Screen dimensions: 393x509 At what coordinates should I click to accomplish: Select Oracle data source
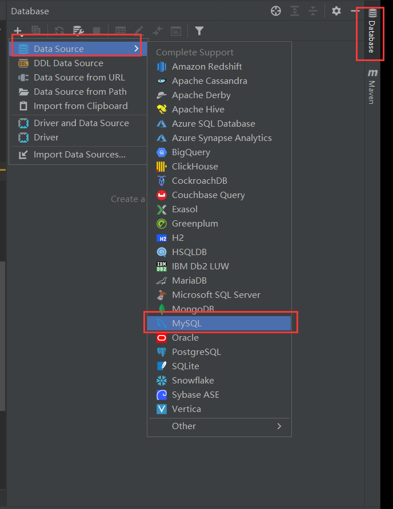pos(219,338)
